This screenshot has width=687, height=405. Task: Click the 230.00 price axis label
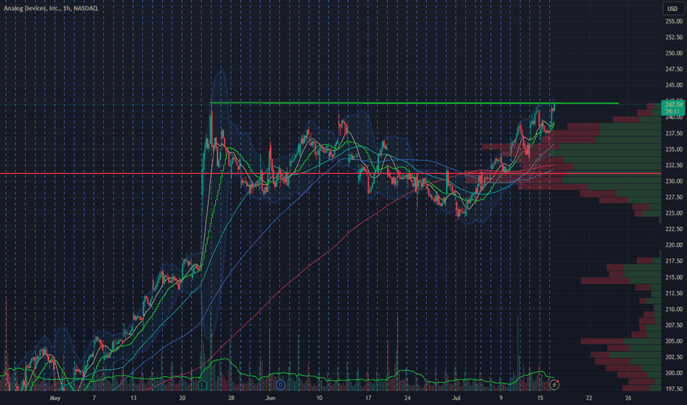[674, 181]
